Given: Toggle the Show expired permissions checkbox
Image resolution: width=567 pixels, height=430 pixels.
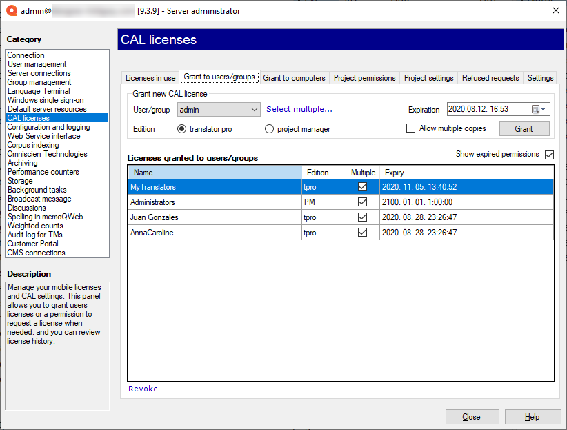Looking at the screenshot, I should [549, 155].
